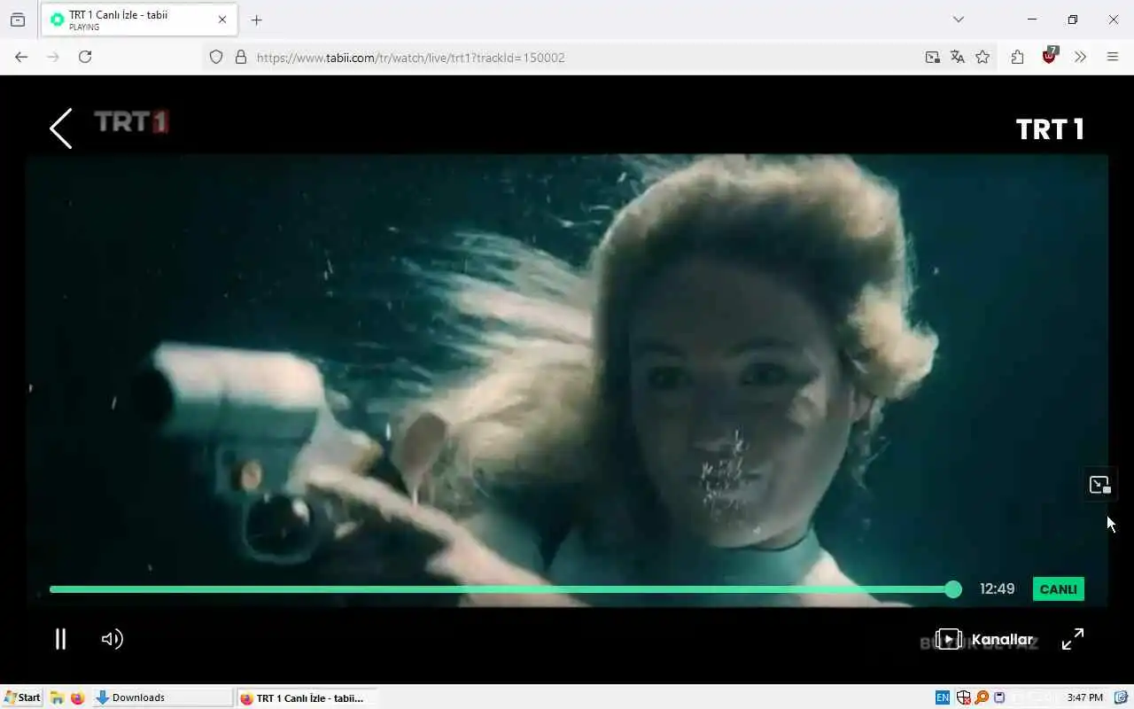Mute the player volume speaker icon

coord(112,639)
